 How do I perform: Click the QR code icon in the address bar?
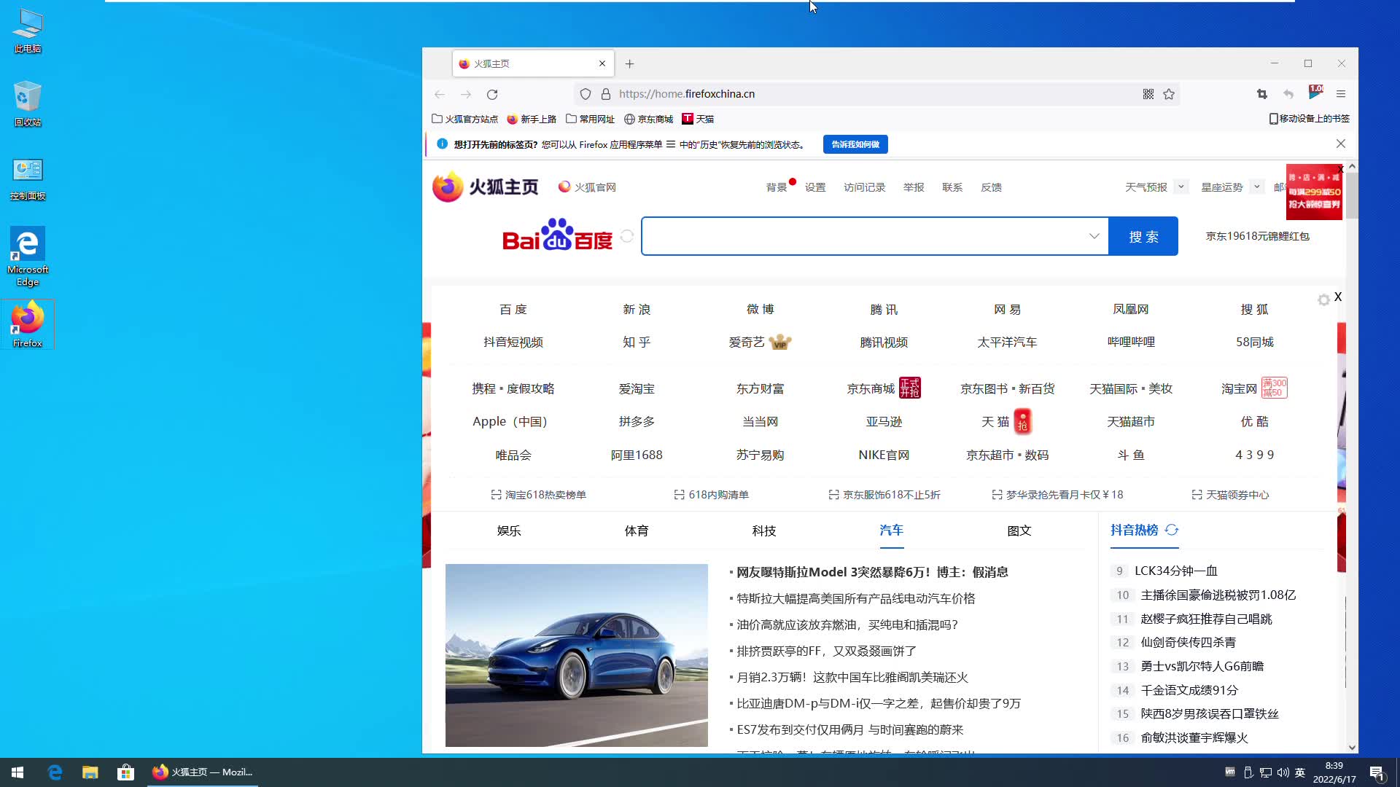click(x=1147, y=94)
